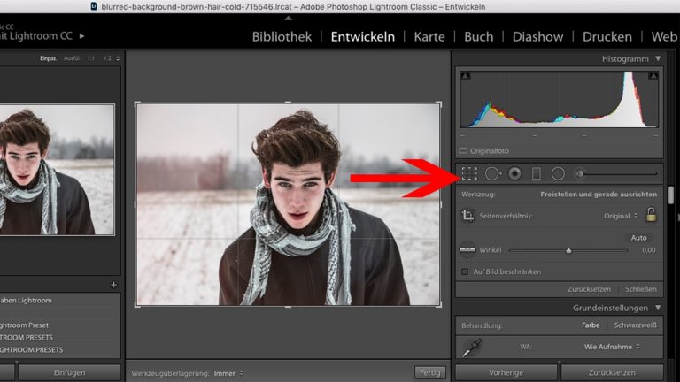Screen dimensions: 680x382
Task: Click Schließen in the crop panel
Action: (640, 289)
